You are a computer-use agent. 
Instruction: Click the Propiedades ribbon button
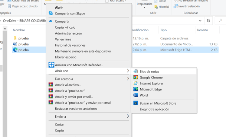pos(144,4)
